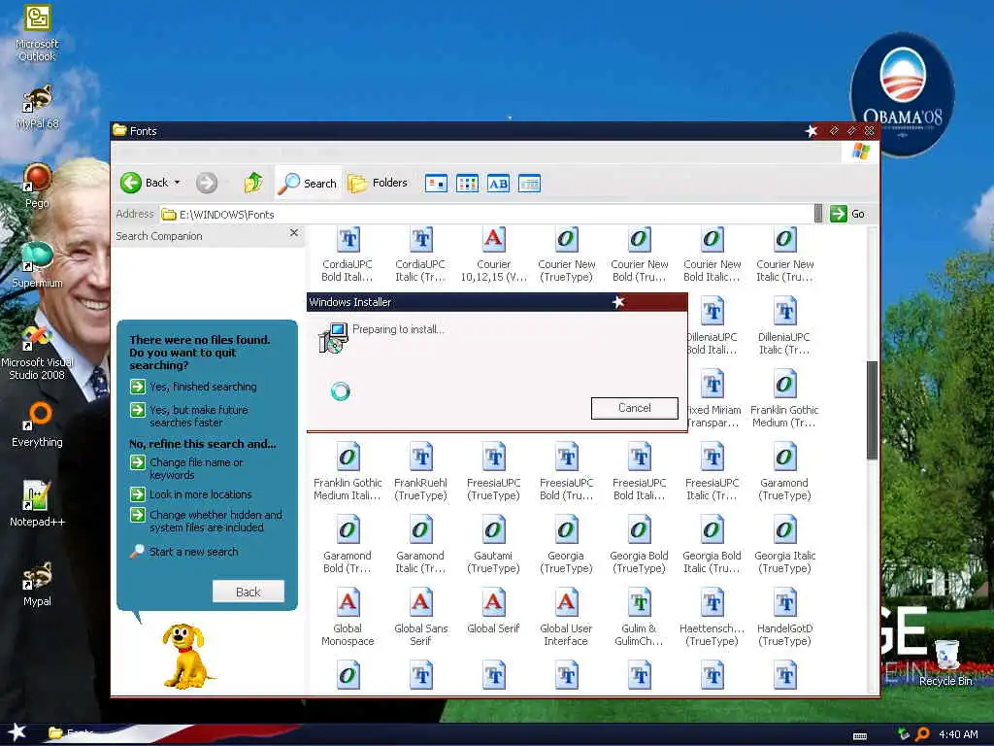The height and width of the screenshot is (746, 994).
Task: Open Microsoft Visual Studio 2008 shortcut
Action: pos(37,353)
